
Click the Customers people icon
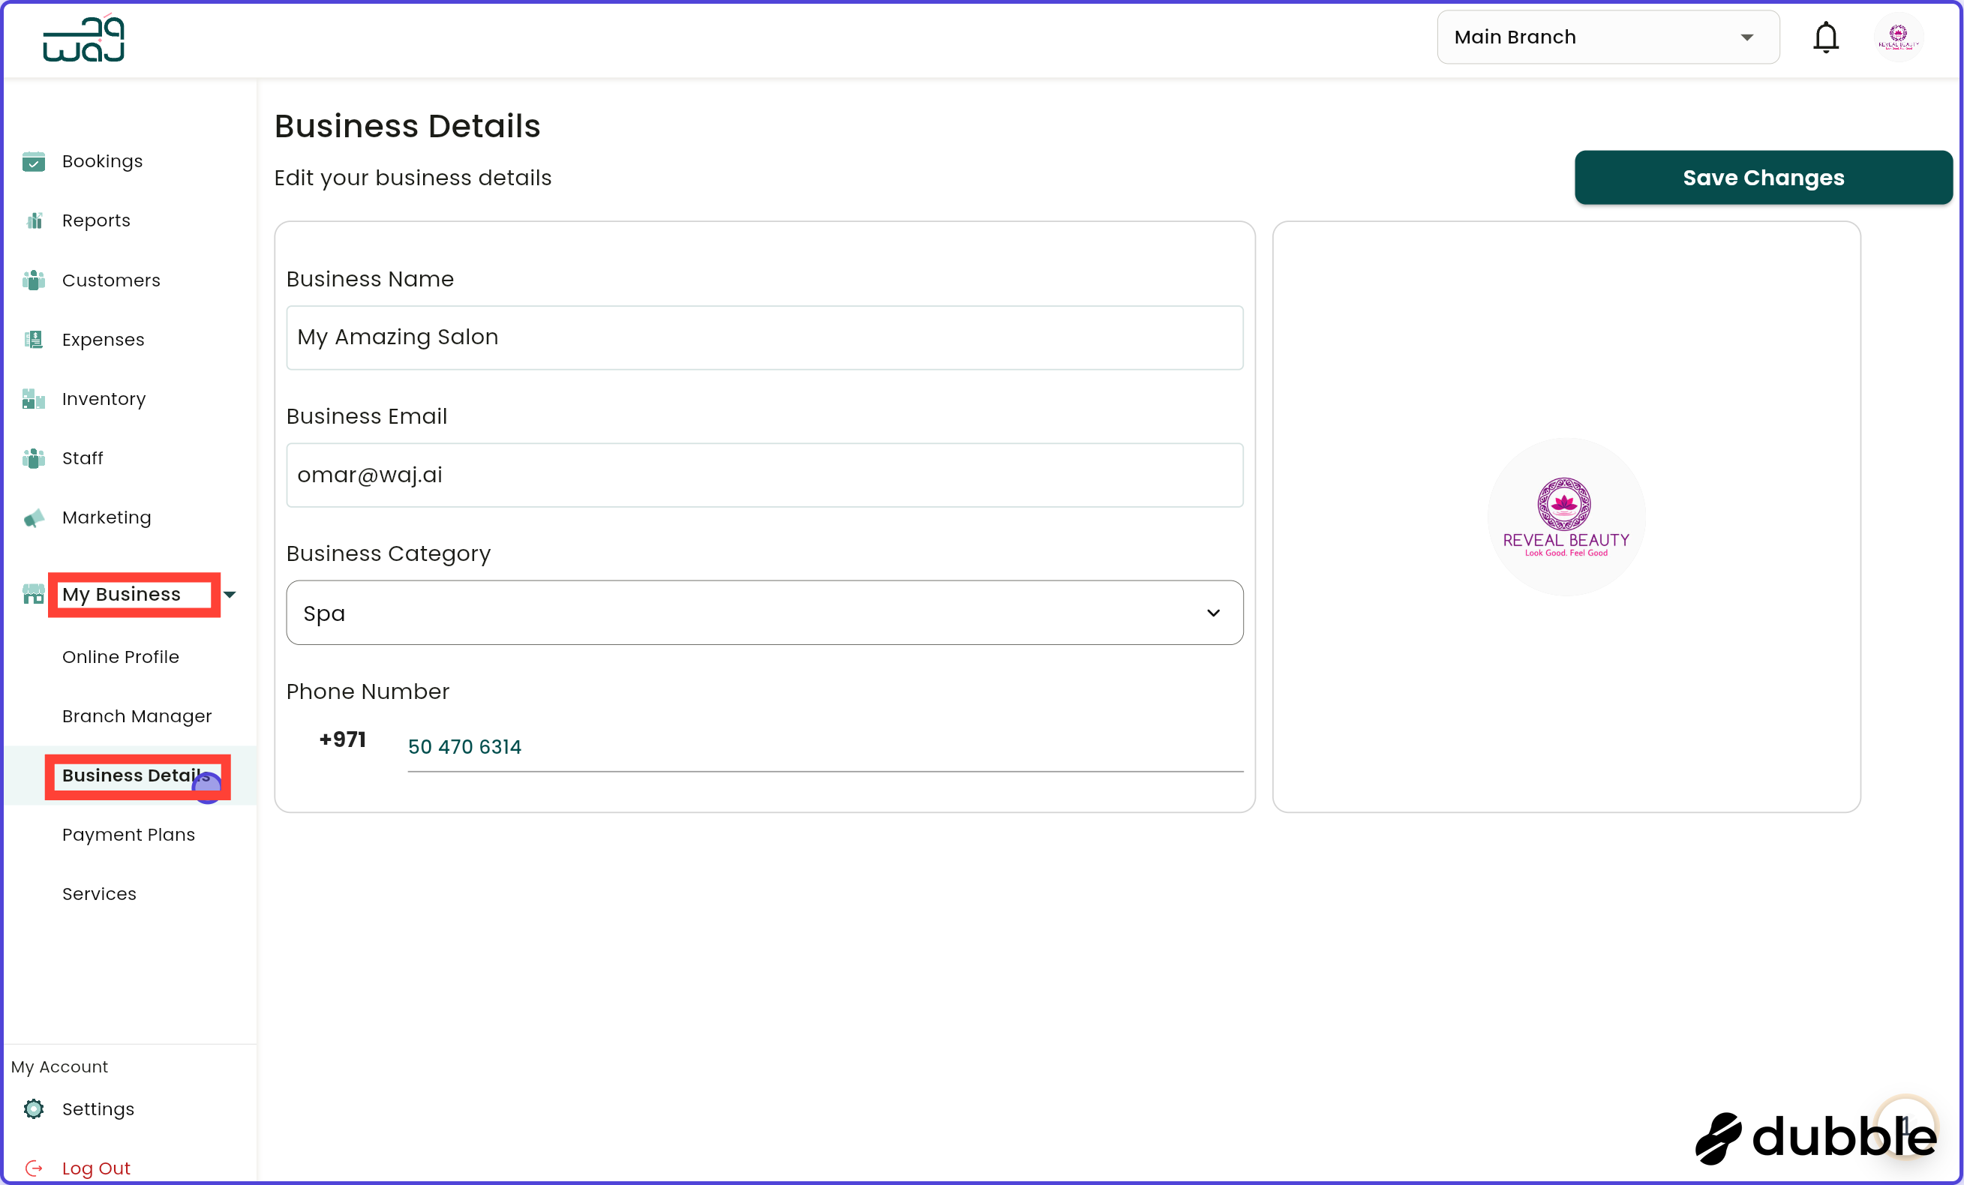pos(34,280)
